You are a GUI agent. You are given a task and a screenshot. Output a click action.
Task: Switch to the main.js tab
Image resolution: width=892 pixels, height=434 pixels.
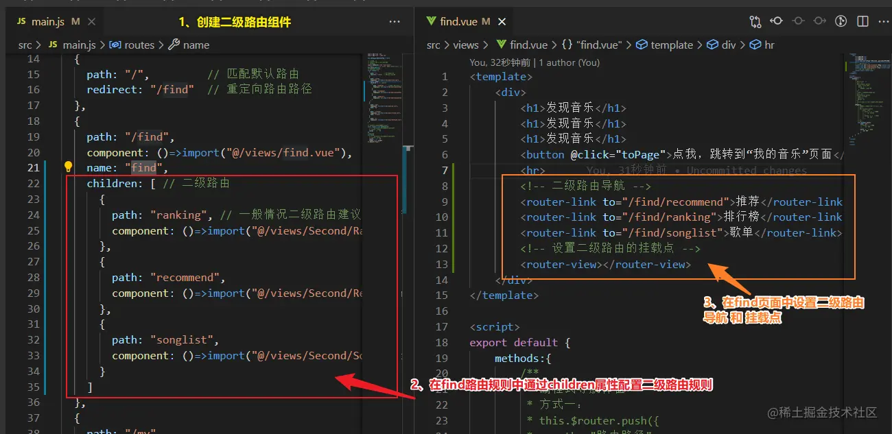pyautogui.click(x=49, y=21)
